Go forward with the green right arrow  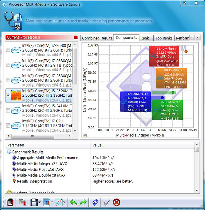point(83,202)
